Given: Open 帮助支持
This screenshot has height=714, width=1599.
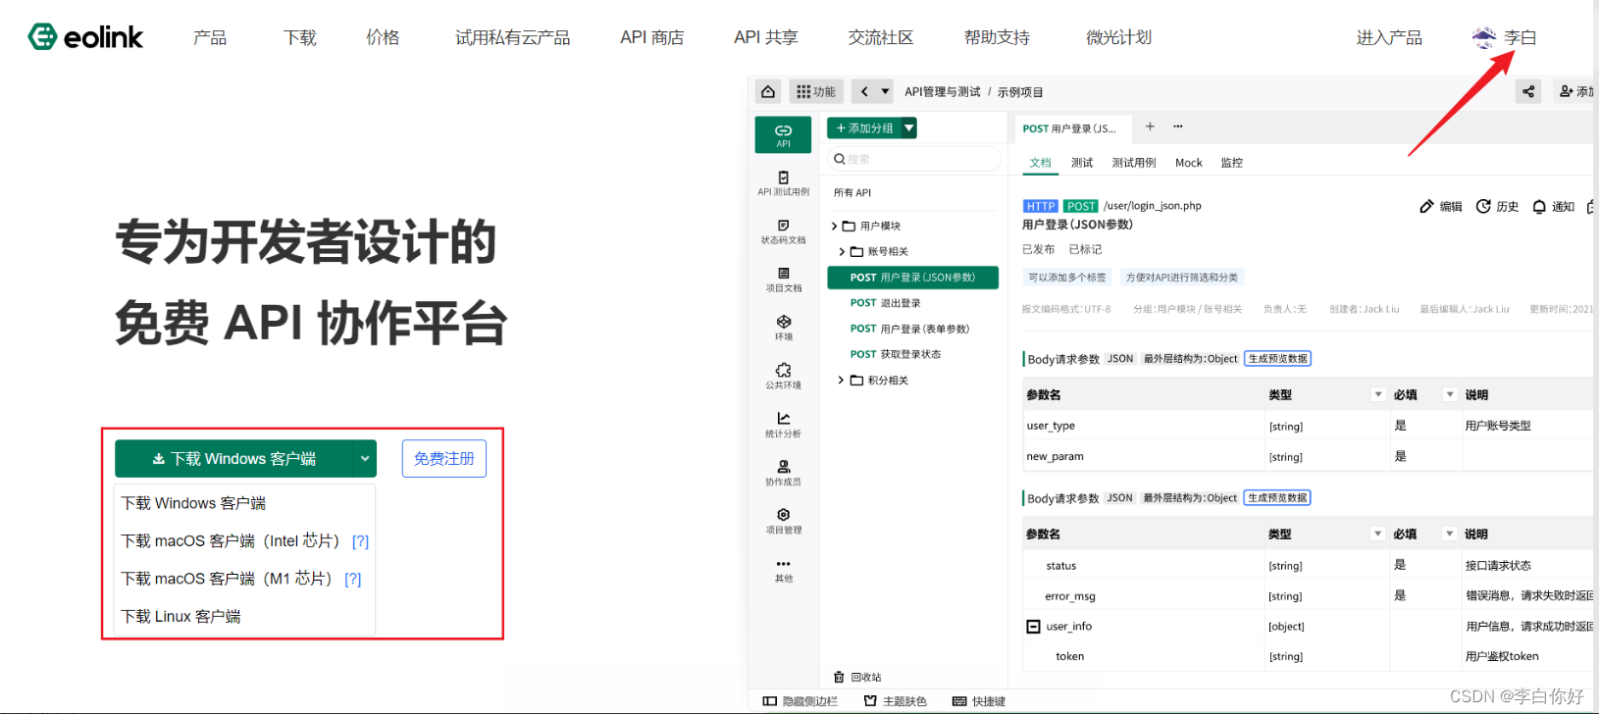Looking at the screenshot, I should [997, 37].
